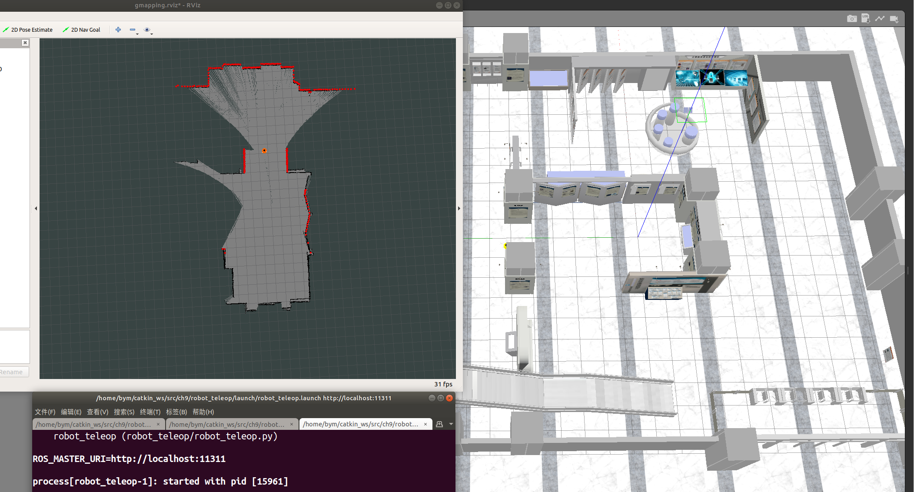Select the 2D Nav Goal tool
914x492 pixels.
82,30
